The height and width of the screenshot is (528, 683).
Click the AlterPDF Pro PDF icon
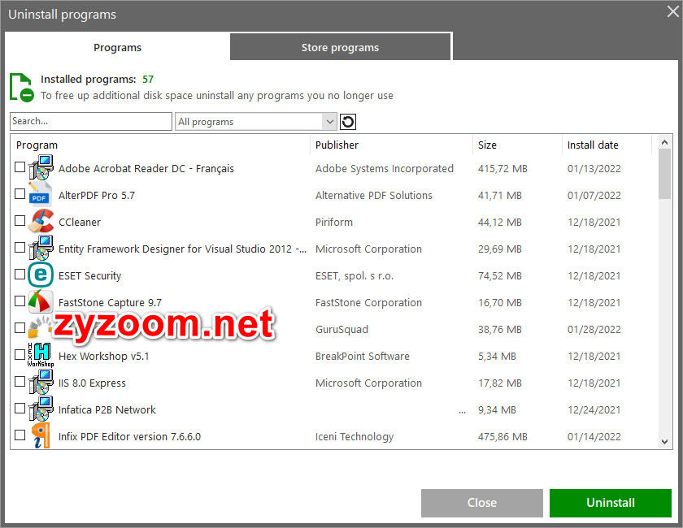41,194
